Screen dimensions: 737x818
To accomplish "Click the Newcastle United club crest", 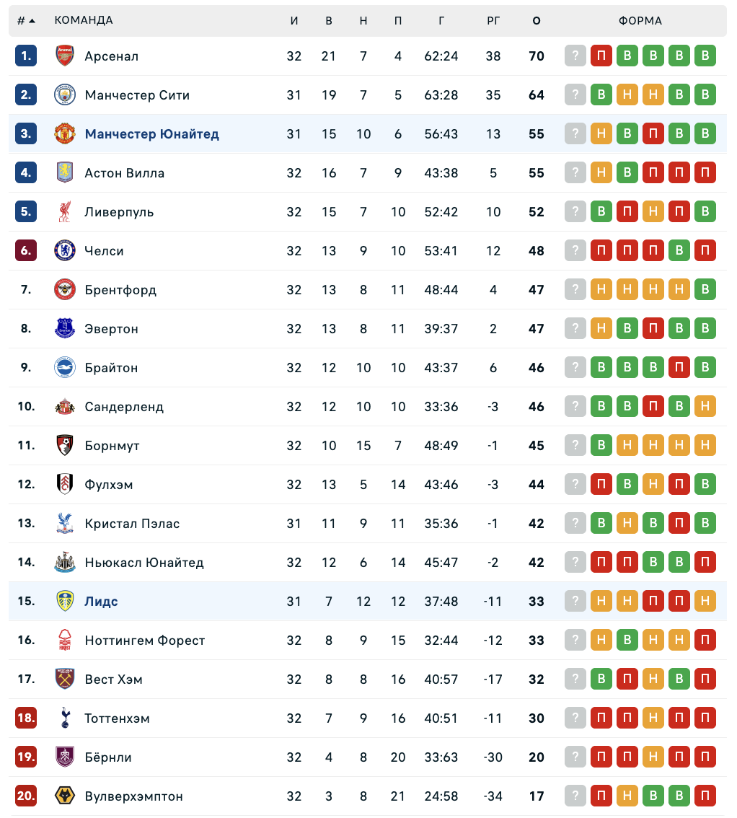I will point(65,563).
